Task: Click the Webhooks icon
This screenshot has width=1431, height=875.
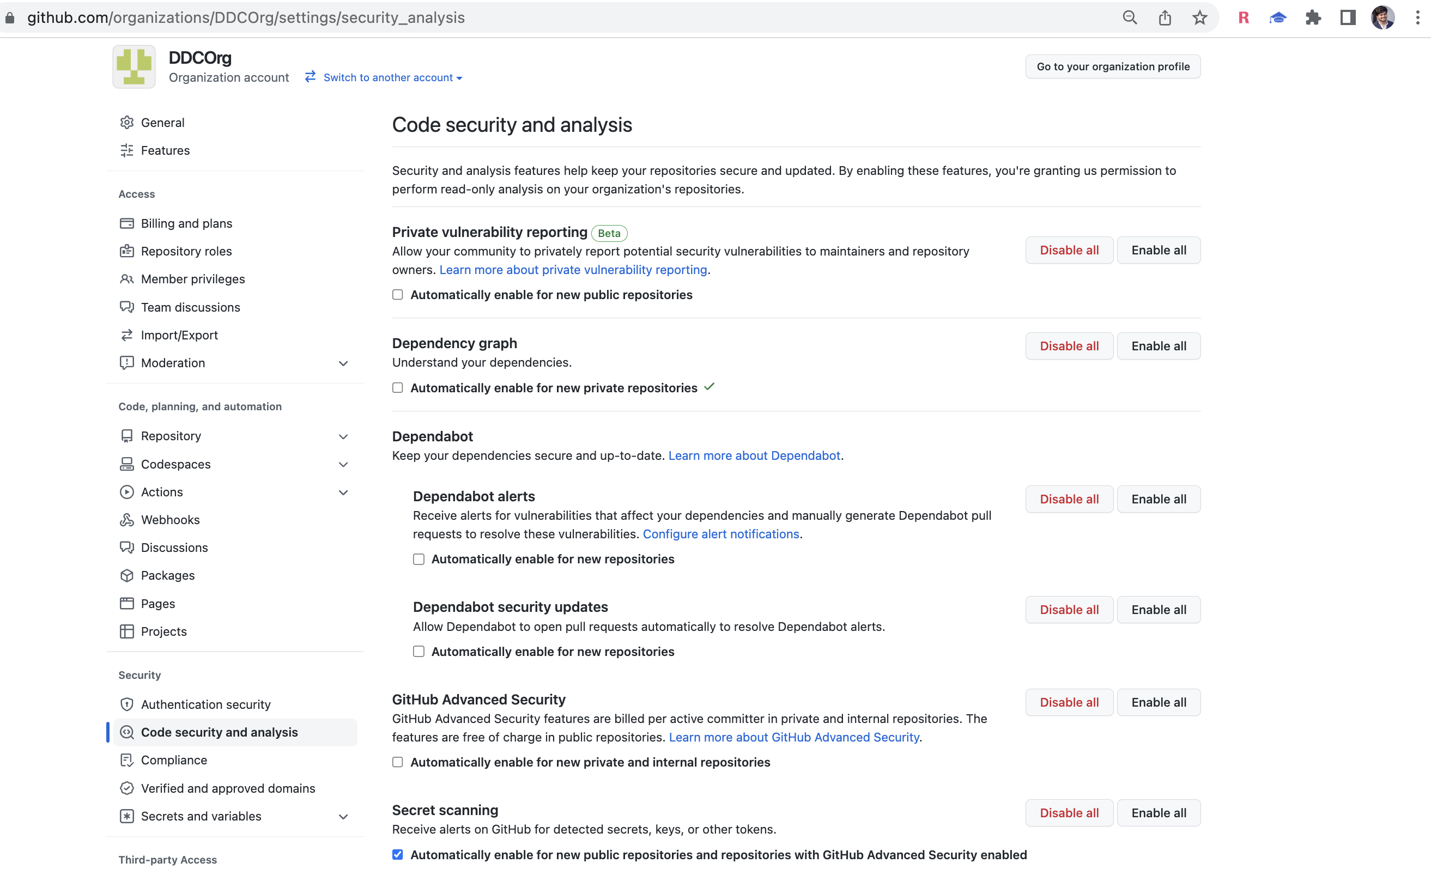Action: pyautogui.click(x=126, y=520)
